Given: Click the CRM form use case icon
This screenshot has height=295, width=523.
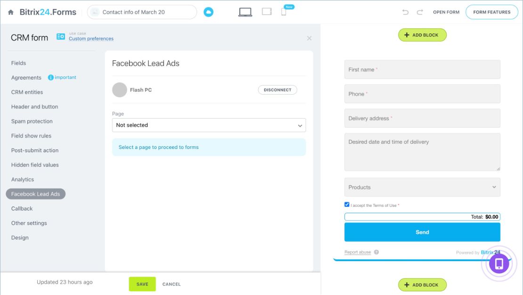Looking at the screenshot, I should [x=61, y=36].
